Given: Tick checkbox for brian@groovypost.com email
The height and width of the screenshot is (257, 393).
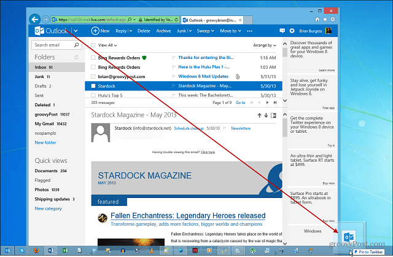Looking at the screenshot, I should [x=93, y=77].
